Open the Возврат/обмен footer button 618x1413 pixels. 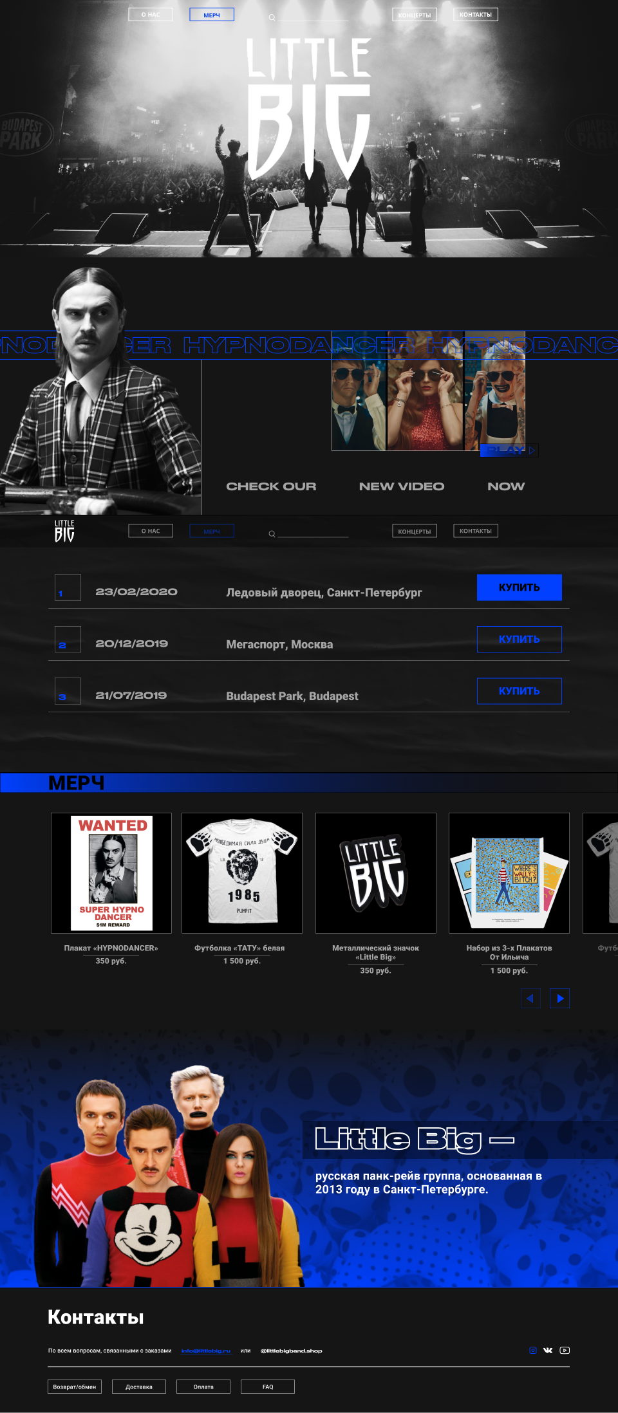(x=75, y=1387)
